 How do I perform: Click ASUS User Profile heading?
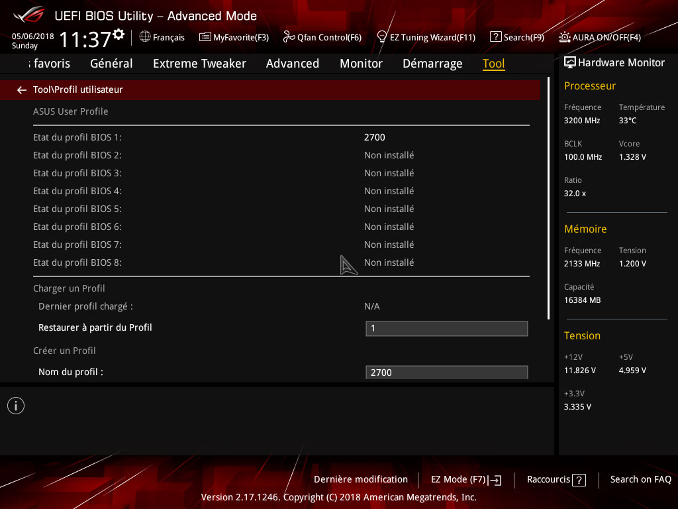pos(70,111)
